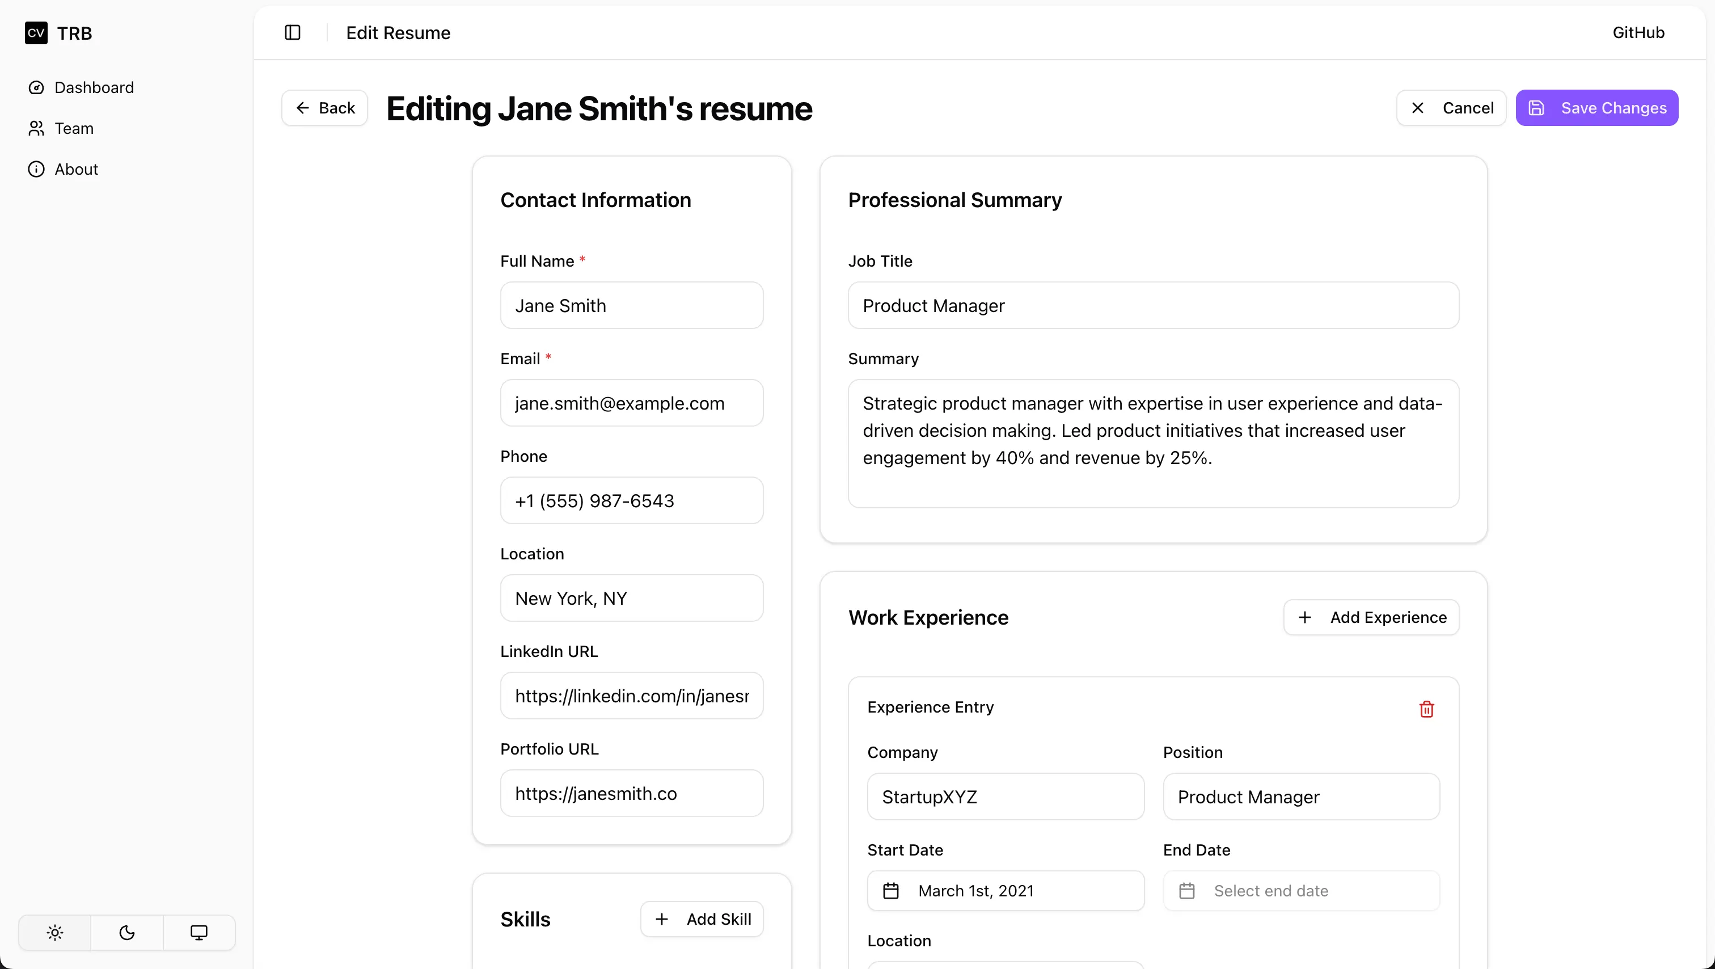Screen dimensions: 1715x969
Task: Click the Team icon in the sidebar
Action: (x=36, y=128)
